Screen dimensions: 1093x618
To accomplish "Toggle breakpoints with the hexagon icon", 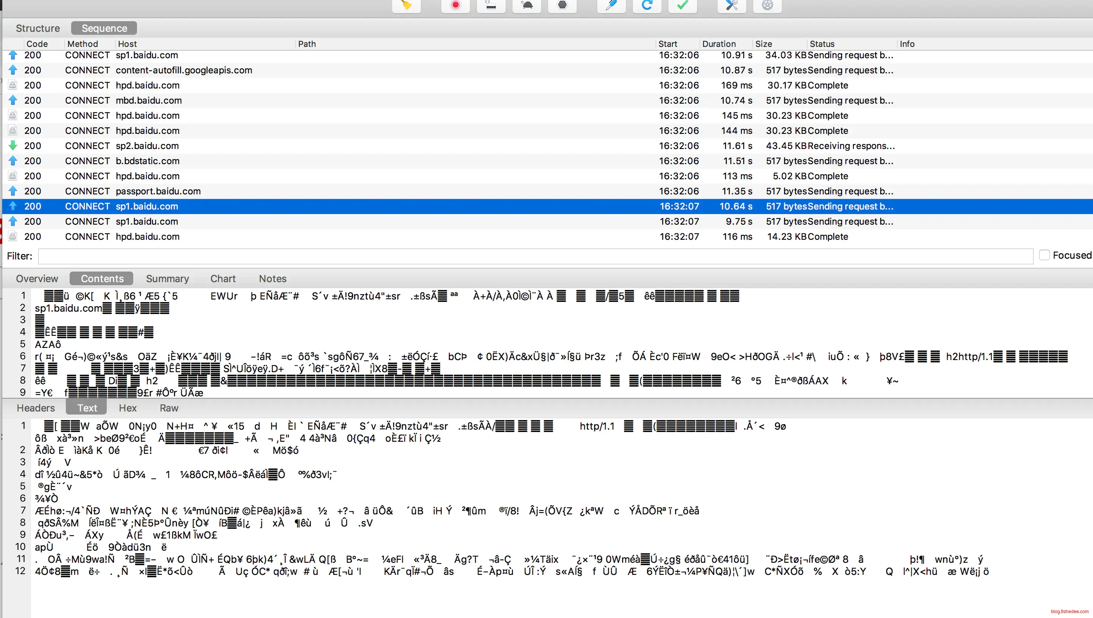I will [562, 5].
